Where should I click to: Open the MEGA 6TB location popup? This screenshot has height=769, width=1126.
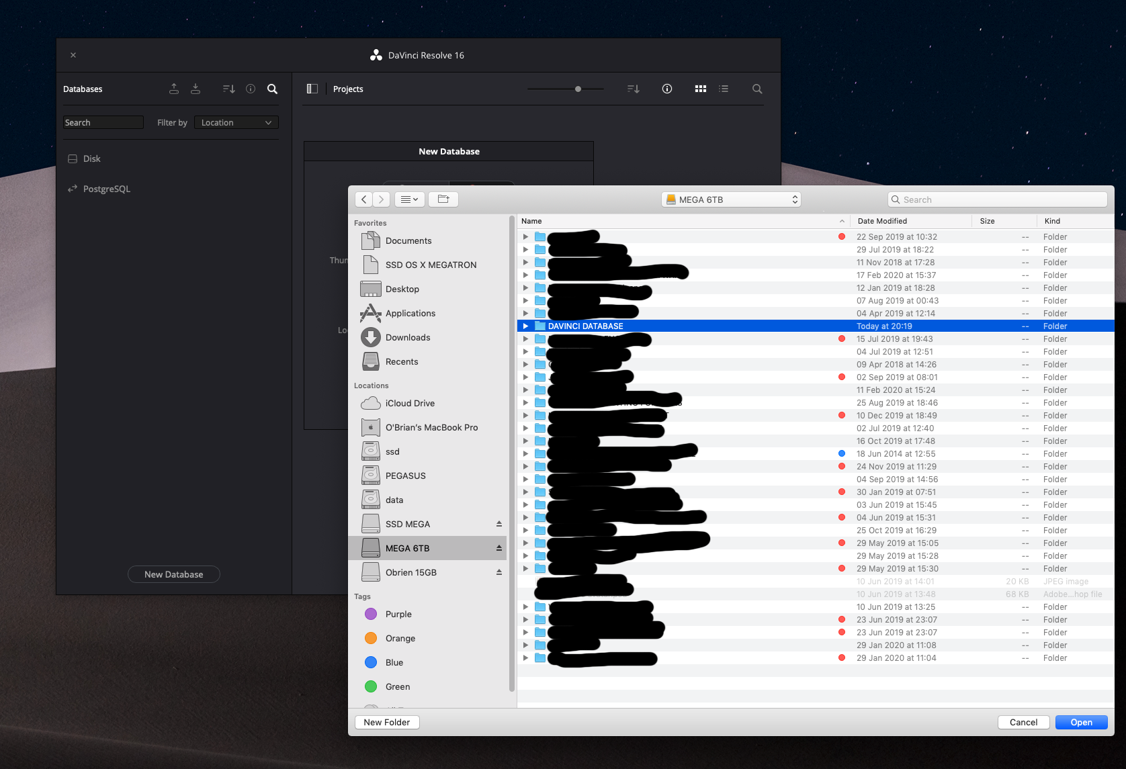[731, 199]
